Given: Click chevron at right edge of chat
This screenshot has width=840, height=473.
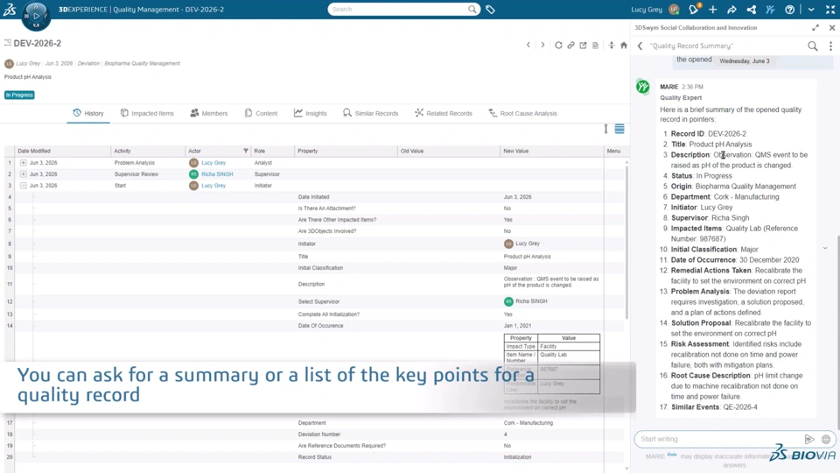Looking at the screenshot, I should [x=825, y=248].
